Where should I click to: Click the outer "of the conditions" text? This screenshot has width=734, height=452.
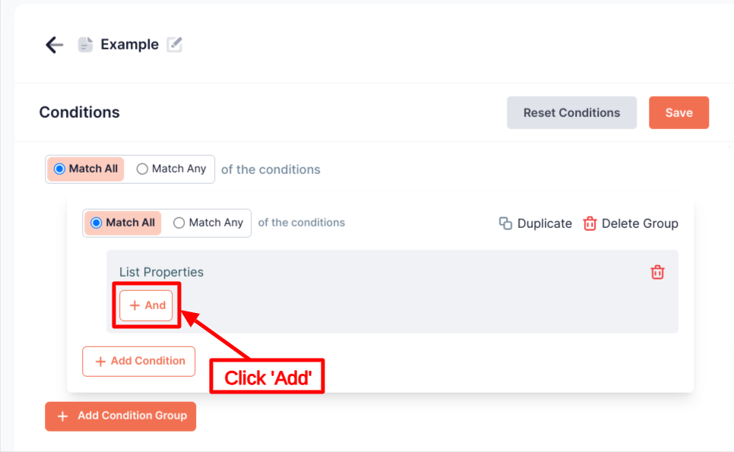tap(271, 169)
